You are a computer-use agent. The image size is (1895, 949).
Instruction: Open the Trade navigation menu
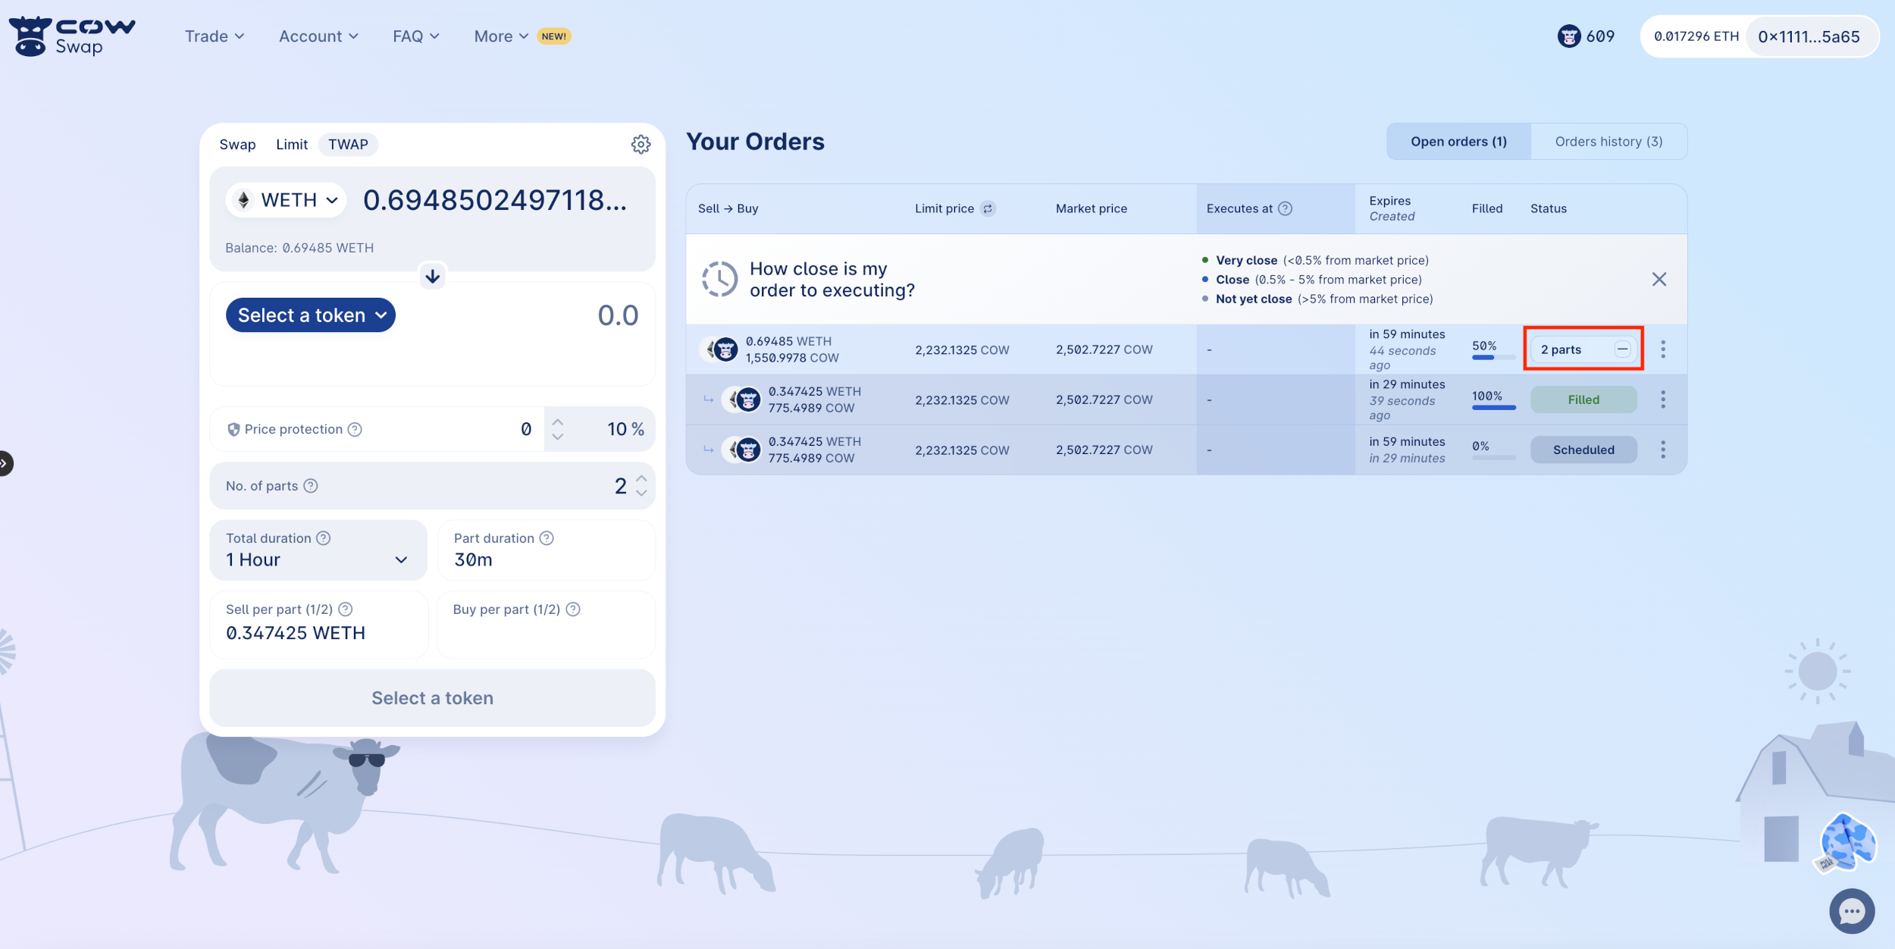coord(215,36)
